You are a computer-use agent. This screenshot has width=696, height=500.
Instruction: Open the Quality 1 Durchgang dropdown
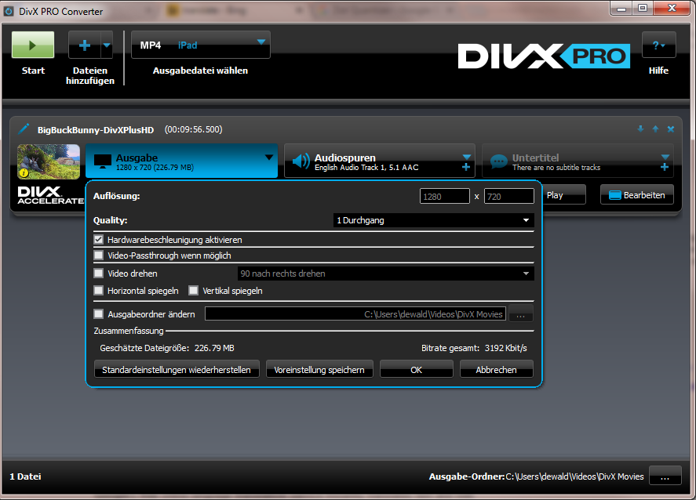434,220
